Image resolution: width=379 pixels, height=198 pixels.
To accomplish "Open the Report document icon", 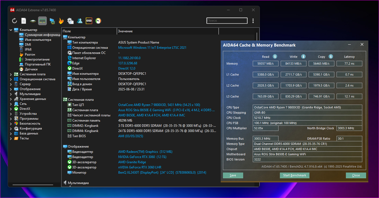I will tap(24, 21).
